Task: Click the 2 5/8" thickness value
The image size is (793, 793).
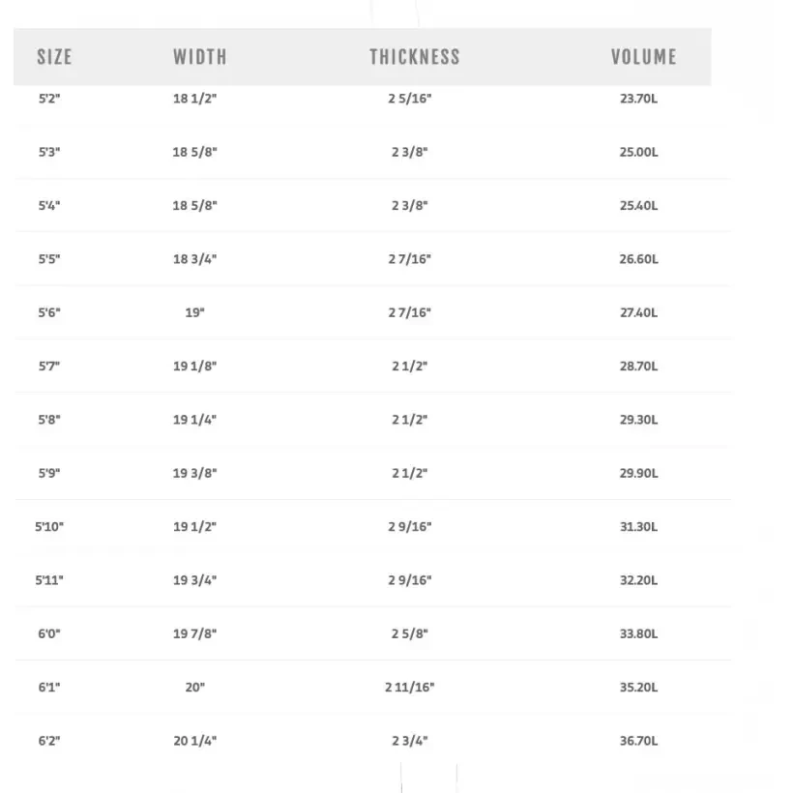Action: pyautogui.click(x=410, y=633)
